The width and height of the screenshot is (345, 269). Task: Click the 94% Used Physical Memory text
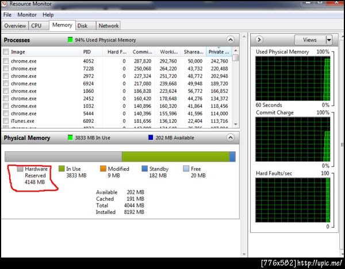tap(105, 40)
